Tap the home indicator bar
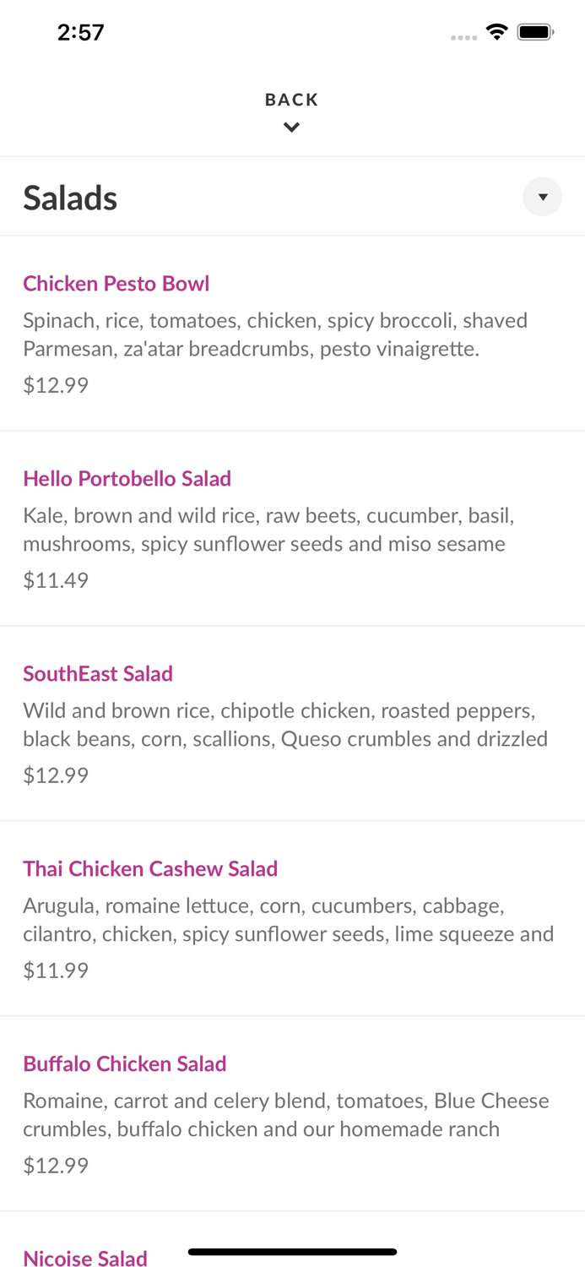This screenshot has width=585, height=1267. 292,1251
